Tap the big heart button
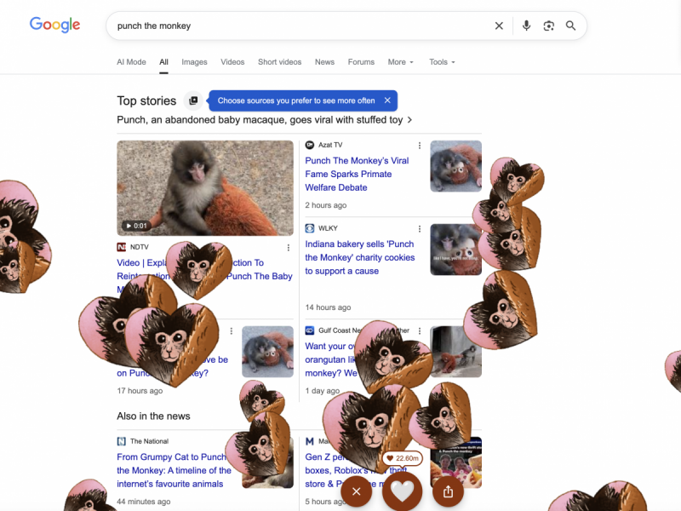Viewport: 681px width, 511px height. pyautogui.click(x=402, y=491)
